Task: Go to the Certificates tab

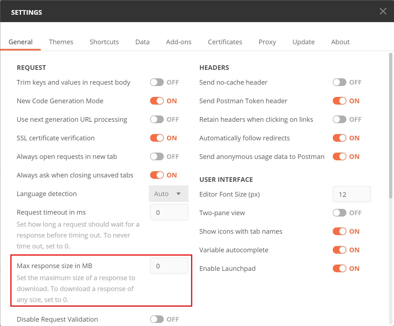Action: [225, 42]
